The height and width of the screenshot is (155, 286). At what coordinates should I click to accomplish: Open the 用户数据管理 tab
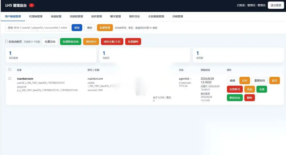click(x=13, y=16)
